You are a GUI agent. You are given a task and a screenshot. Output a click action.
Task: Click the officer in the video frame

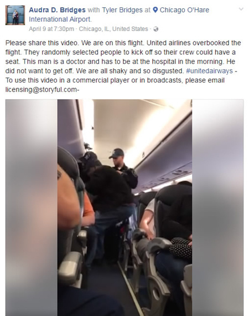(123, 169)
